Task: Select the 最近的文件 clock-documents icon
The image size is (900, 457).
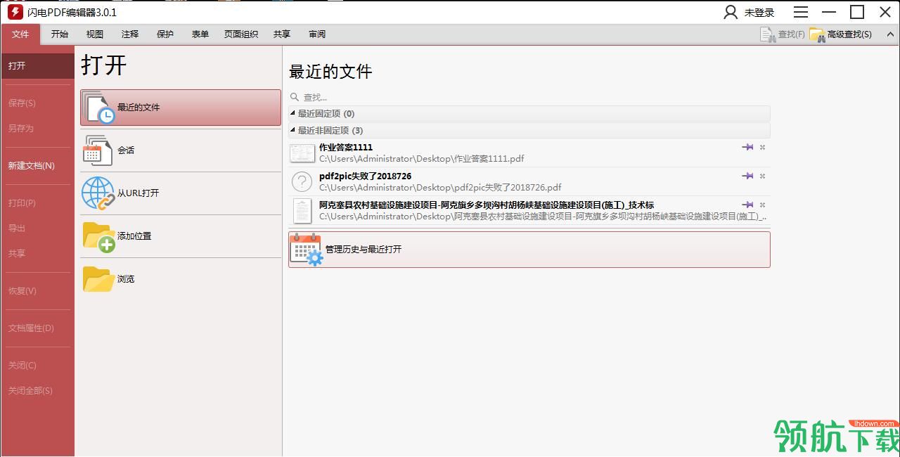Action: coord(99,108)
